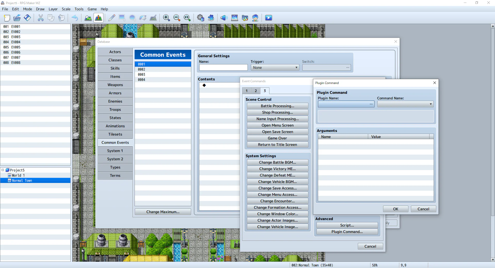Image resolution: width=495 pixels, height=268 pixels.
Task: Click the Actual Size 1:1 icon
Action: [187, 18]
